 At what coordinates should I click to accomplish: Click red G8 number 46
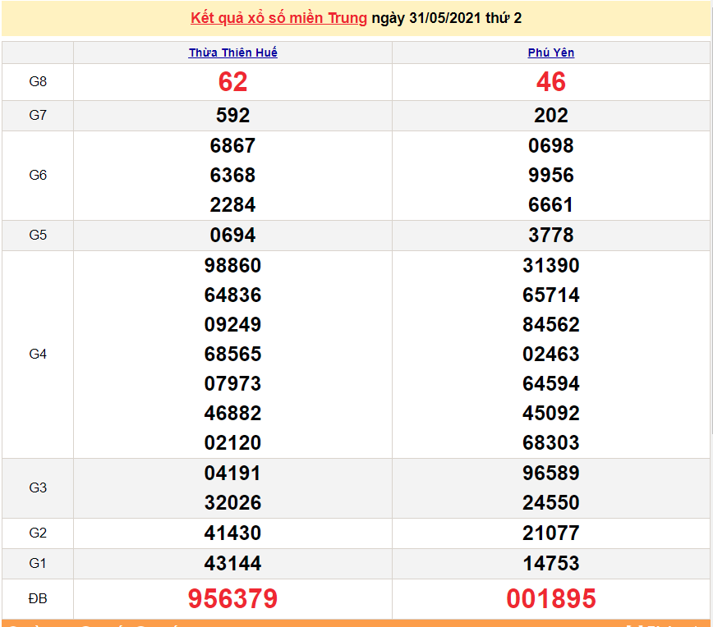tap(551, 82)
